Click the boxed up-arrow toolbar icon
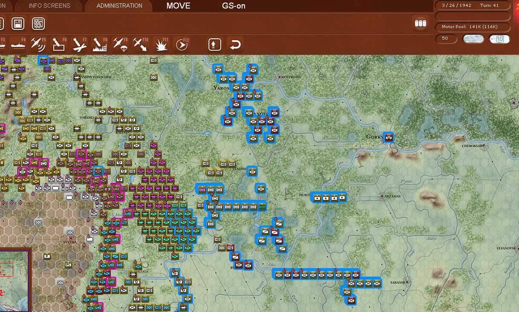The image size is (519, 312). 214,44
